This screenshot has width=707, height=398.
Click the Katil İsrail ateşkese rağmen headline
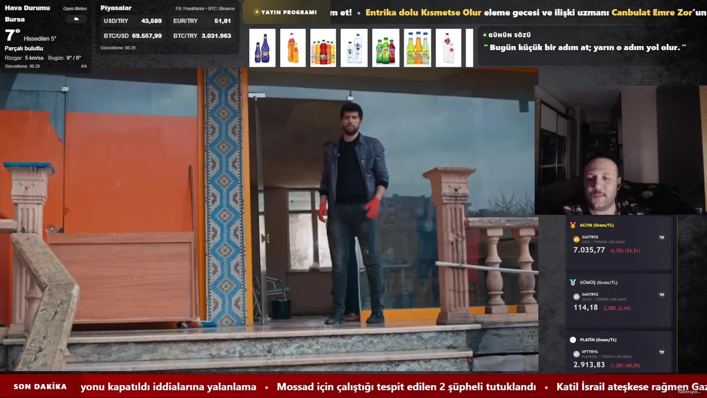632,387
